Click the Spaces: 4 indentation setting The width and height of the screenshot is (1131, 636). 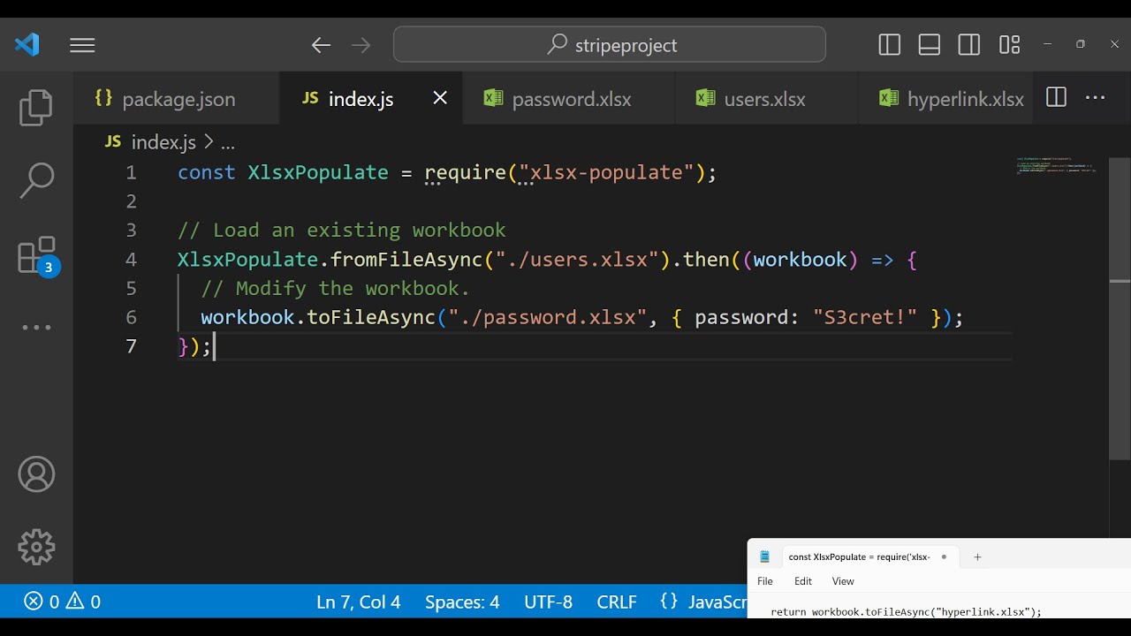462,602
